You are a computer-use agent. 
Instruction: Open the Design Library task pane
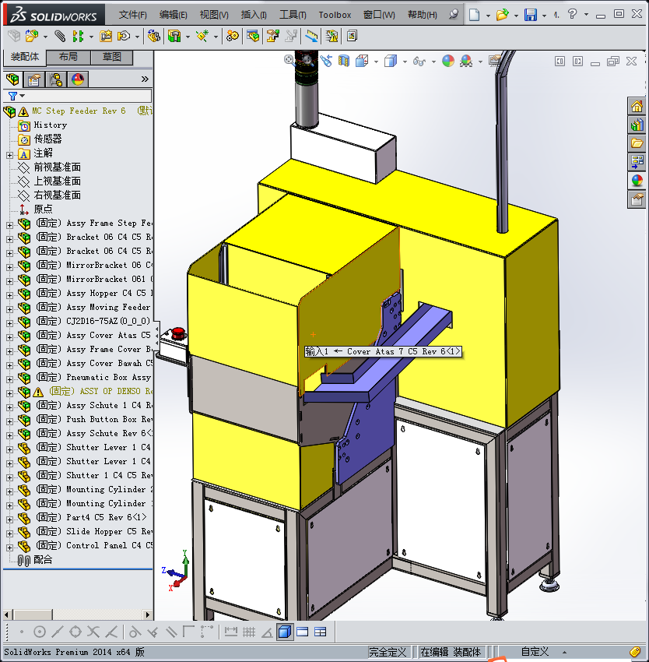pyautogui.click(x=637, y=125)
